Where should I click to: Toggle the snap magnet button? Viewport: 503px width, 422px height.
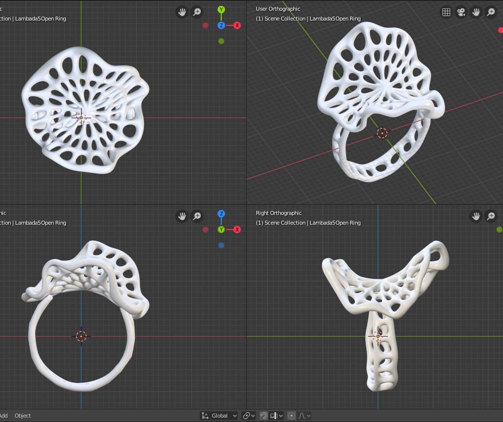pyautogui.click(x=263, y=416)
